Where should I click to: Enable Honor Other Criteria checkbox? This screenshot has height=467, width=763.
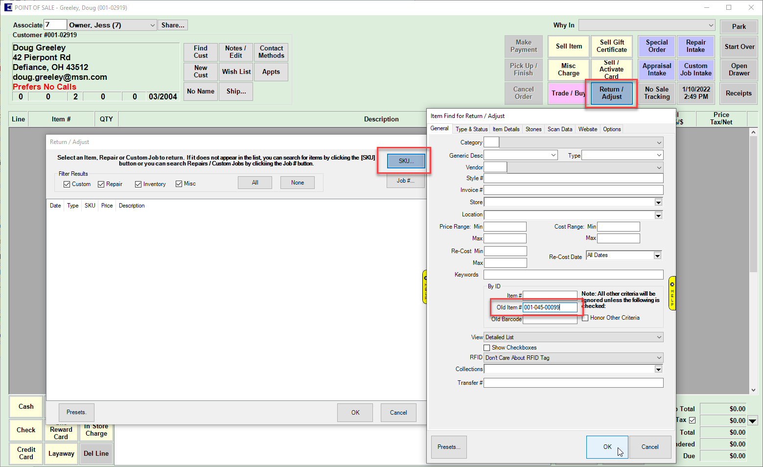tap(585, 318)
